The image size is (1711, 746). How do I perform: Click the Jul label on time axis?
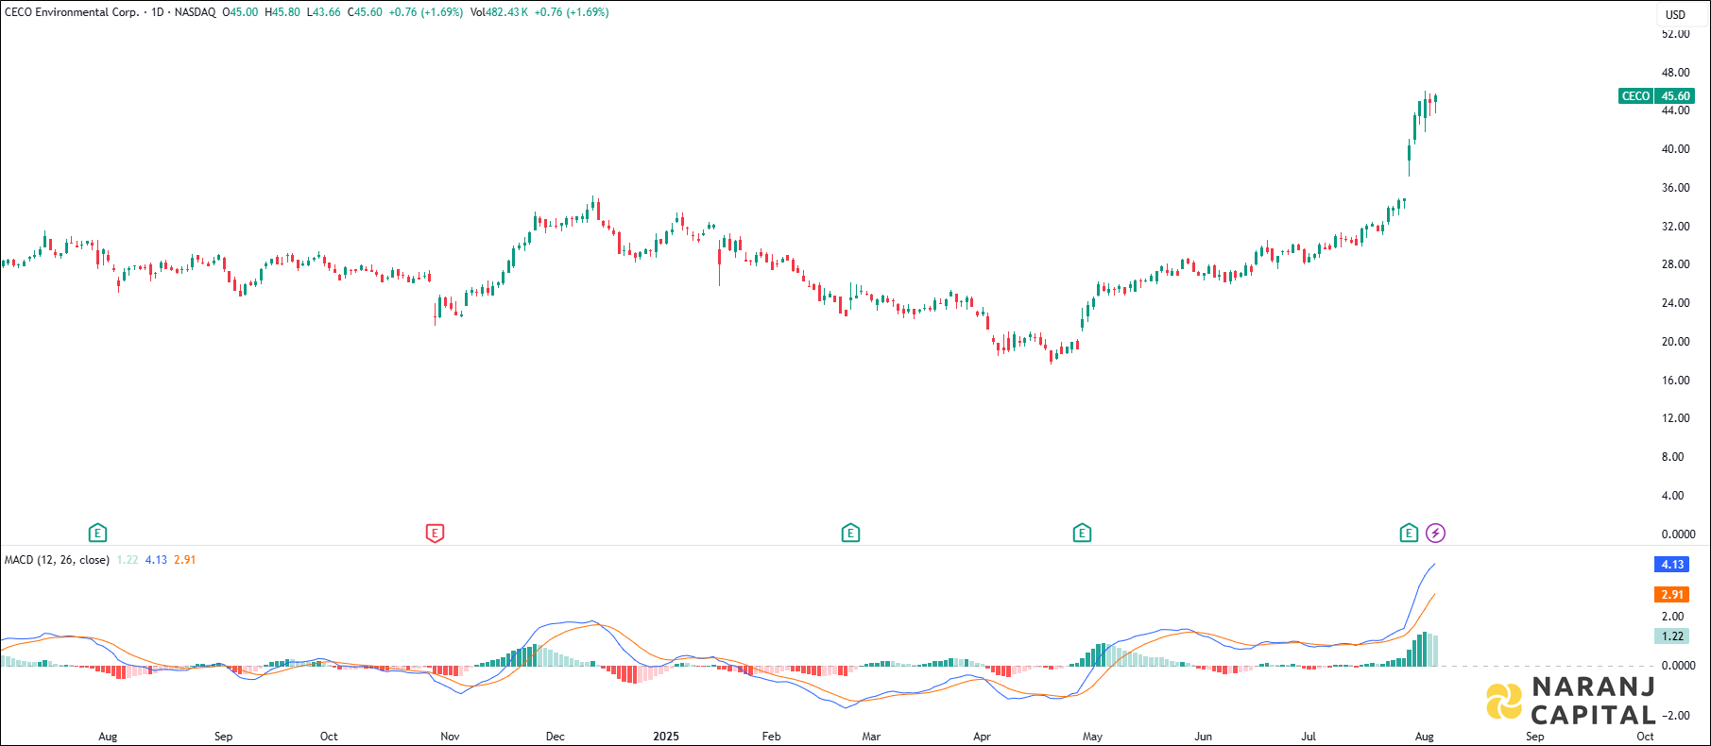coord(1309,737)
